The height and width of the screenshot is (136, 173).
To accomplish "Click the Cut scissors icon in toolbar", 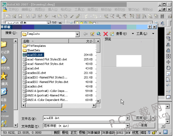I will click(54, 16).
